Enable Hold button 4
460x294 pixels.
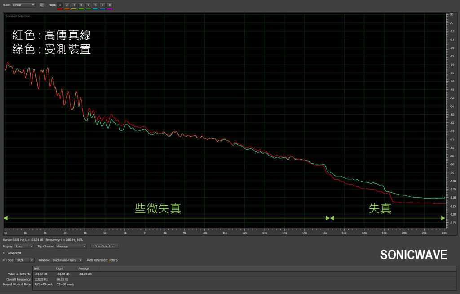pyautogui.click(x=81, y=5)
